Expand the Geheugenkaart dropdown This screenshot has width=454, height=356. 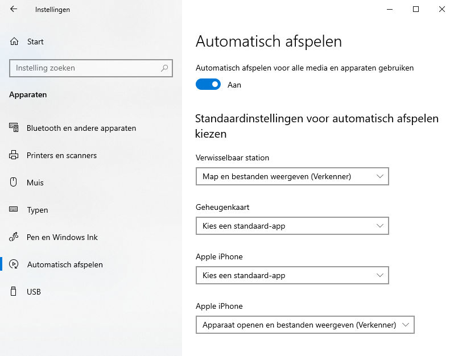pos(292,226)
